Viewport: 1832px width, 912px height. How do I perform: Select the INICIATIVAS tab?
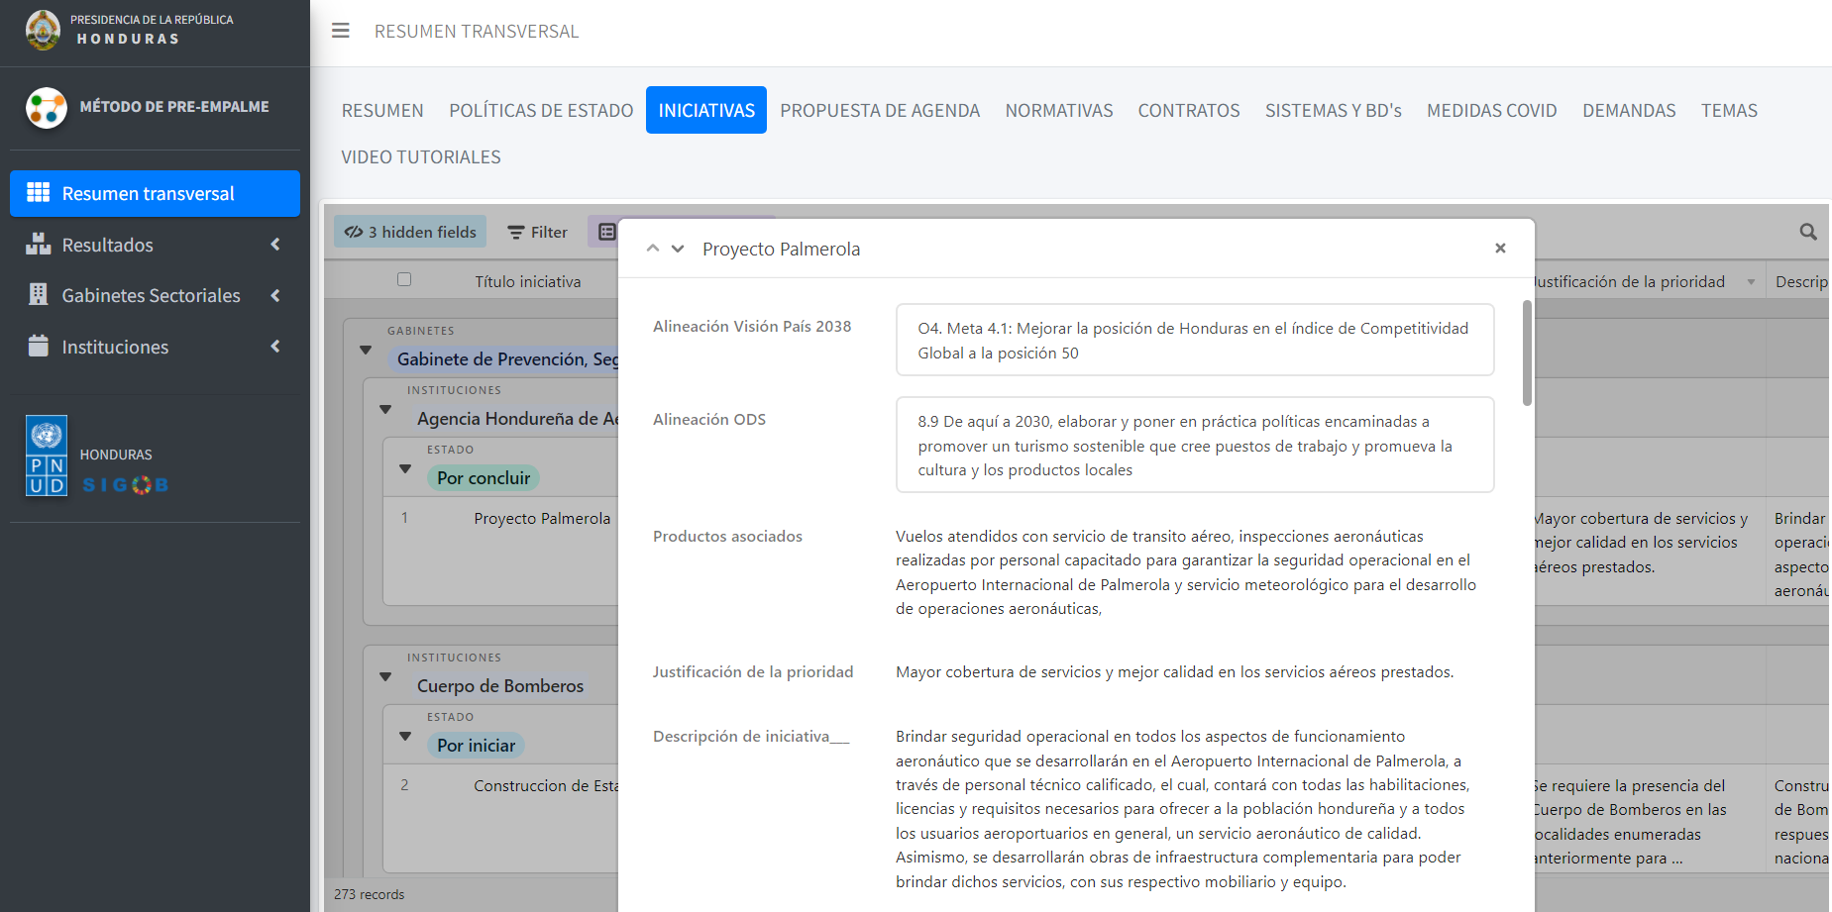coord(706,110)
